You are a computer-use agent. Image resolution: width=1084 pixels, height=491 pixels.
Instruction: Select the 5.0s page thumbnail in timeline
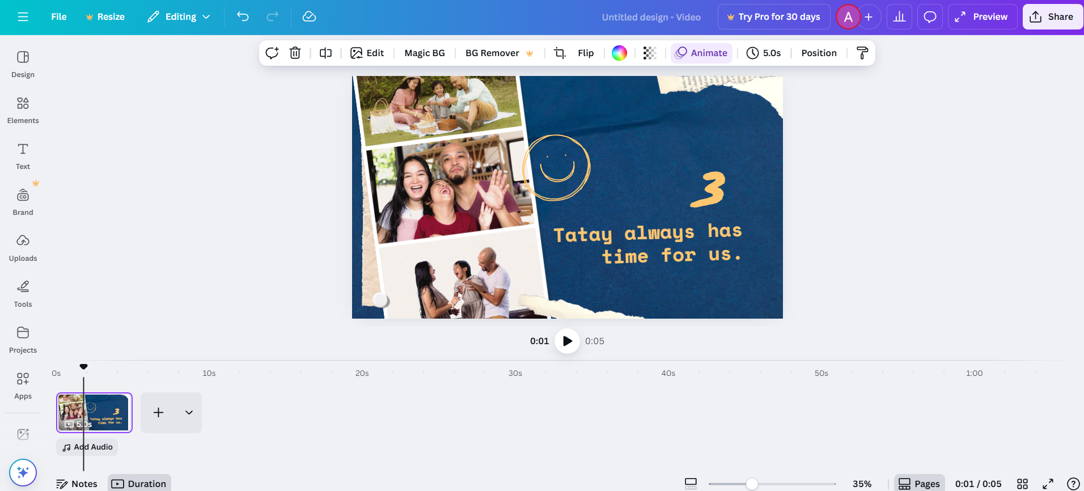(94, 413)
